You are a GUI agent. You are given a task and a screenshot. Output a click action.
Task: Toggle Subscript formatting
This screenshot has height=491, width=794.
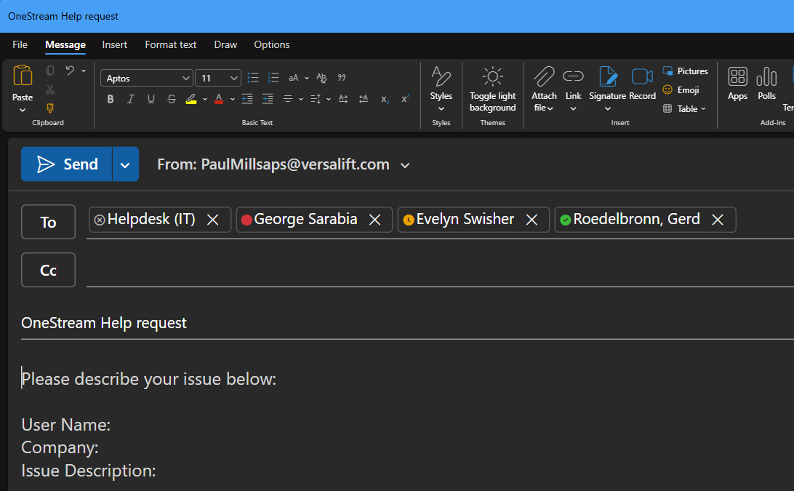tap(385, 99)
